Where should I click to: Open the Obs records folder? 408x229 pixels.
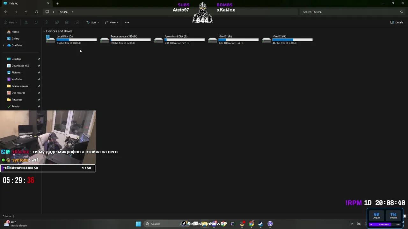18,93
